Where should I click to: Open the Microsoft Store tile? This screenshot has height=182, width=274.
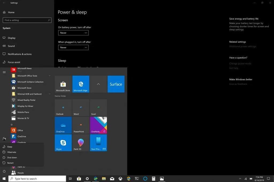(63, 84)
